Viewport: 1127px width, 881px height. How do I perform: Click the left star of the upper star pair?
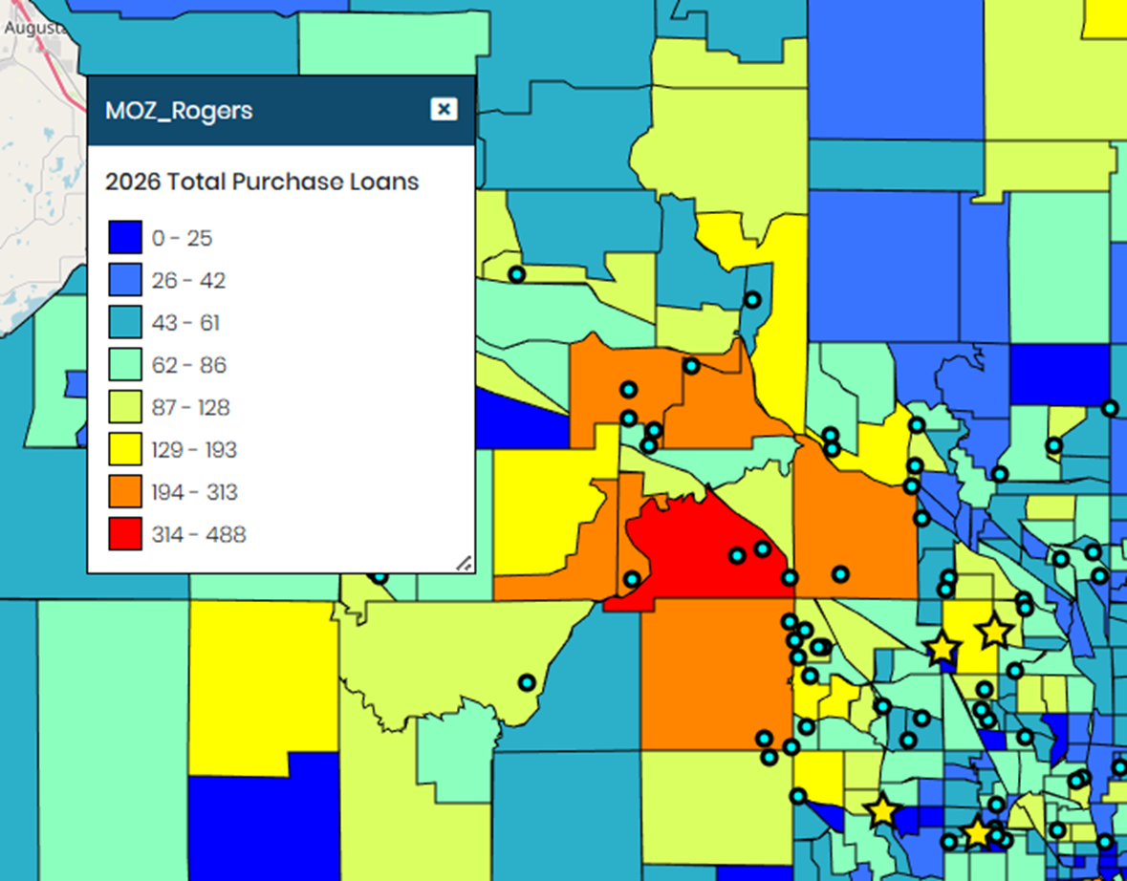(x=943, y=649)
